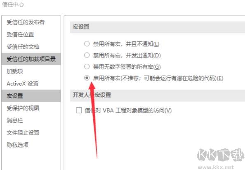Click the 开发人员宏设置 section header

(158, 95)
